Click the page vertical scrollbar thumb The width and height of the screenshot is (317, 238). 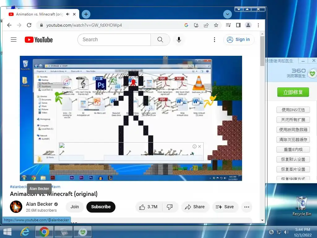pyautogui.click(x=262, y=51)
